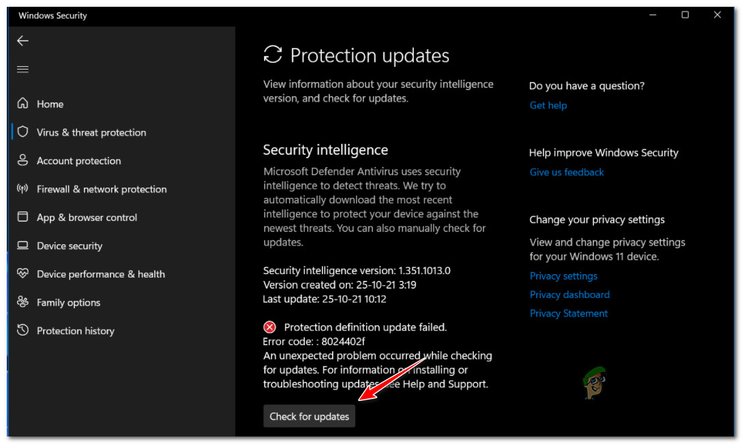Open the Get help link

click(548, 105)
